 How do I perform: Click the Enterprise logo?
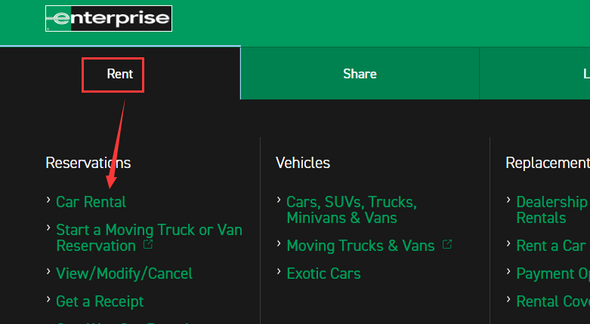coord(109,19)
